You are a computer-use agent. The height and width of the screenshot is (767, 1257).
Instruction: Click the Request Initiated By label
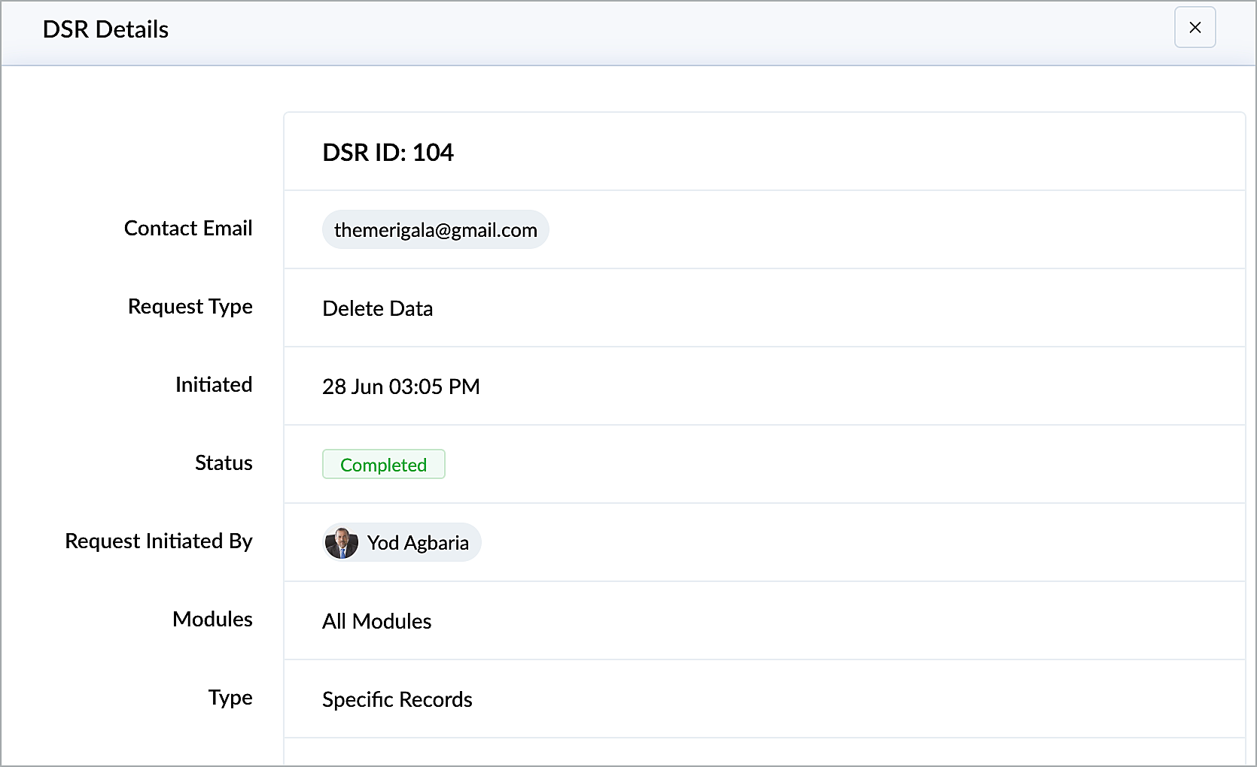click(x=159, y=541)
